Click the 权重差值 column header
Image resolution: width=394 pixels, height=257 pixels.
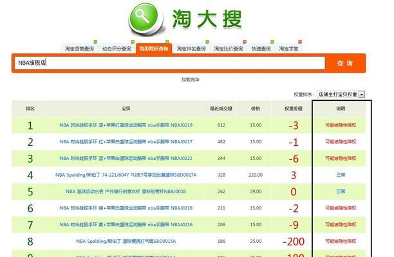click(x=294, y=109)
